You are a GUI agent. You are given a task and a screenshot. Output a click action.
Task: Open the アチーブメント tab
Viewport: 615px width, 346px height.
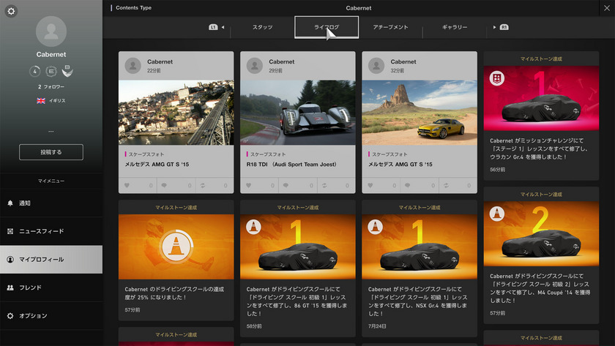click(x=390, y=27)
